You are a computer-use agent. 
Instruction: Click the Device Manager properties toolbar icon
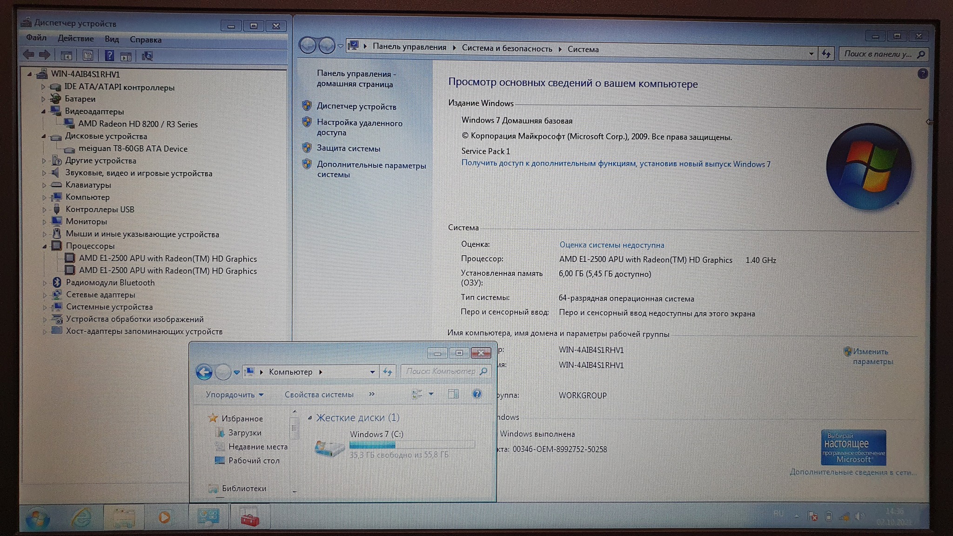click(x=87, y=56)
